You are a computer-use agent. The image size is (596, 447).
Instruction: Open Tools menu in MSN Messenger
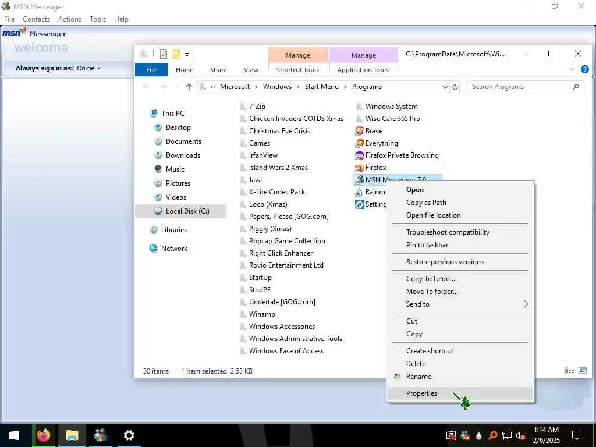pyautogui.click(x=98, y=19)
